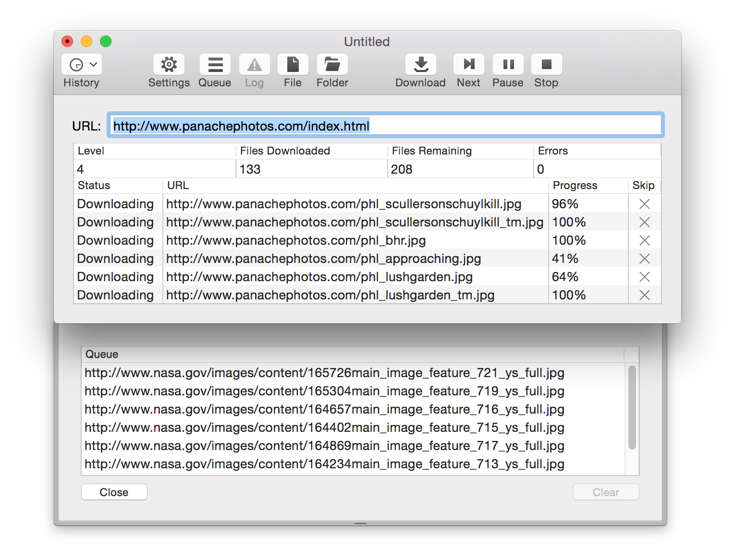Click the File document icon

[293, 65]
